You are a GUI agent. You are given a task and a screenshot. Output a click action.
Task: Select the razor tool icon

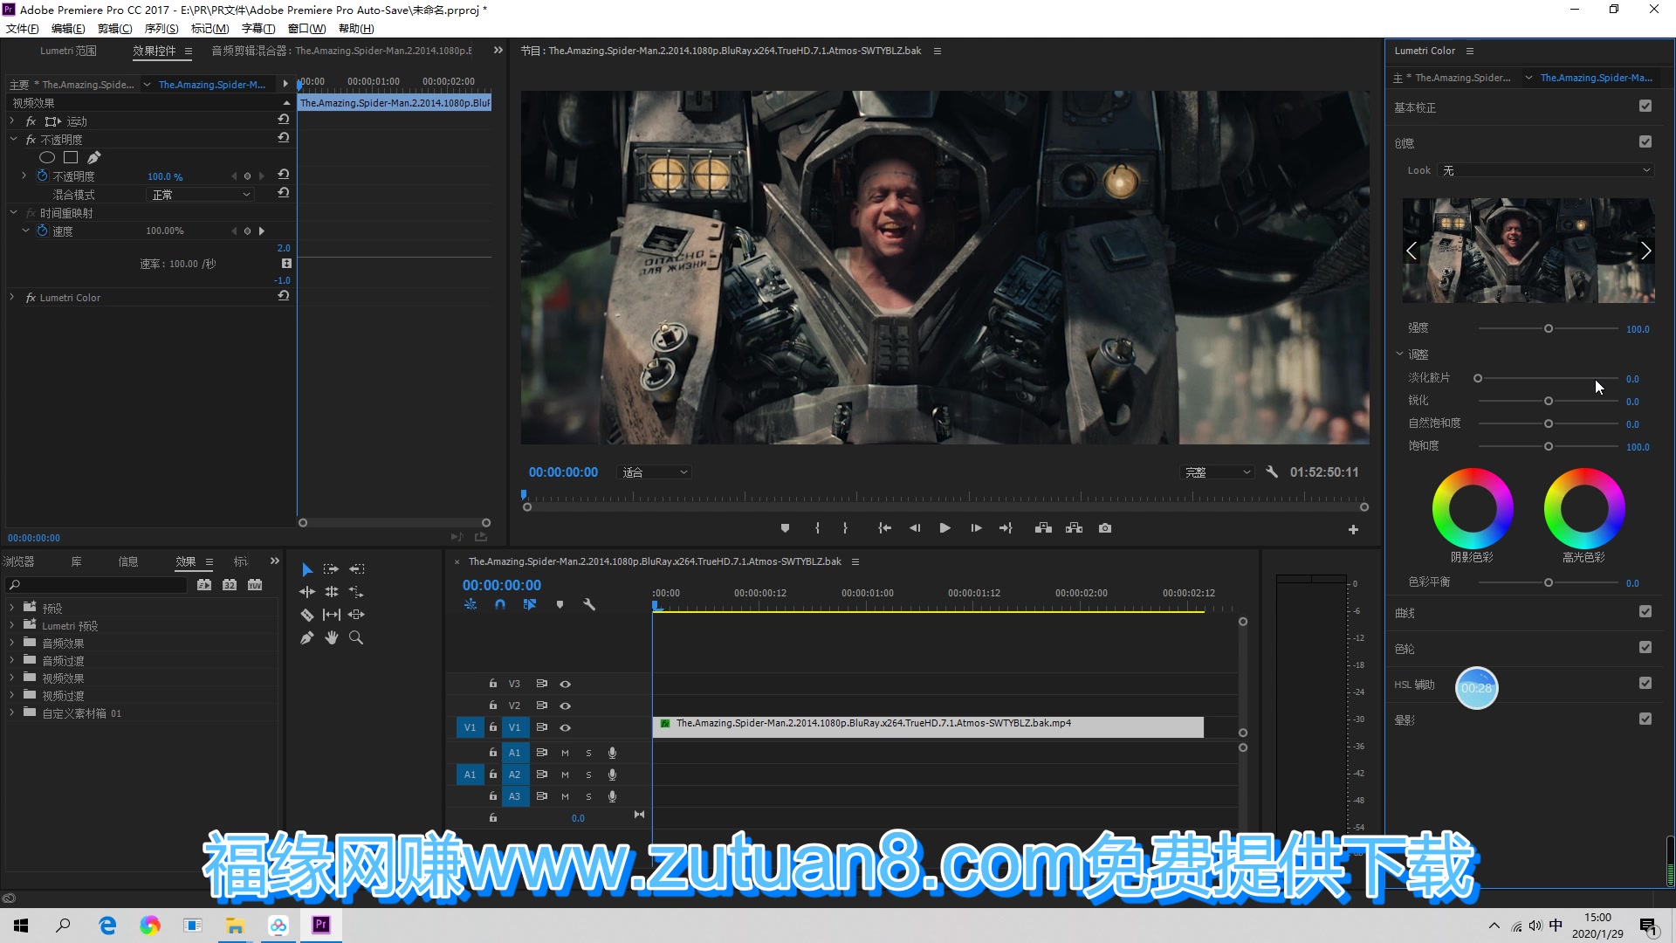click(x=306, y=614)
